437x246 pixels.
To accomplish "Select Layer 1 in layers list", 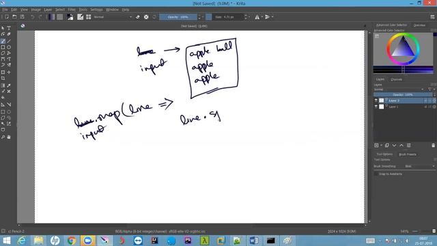I will coord(405,107).
